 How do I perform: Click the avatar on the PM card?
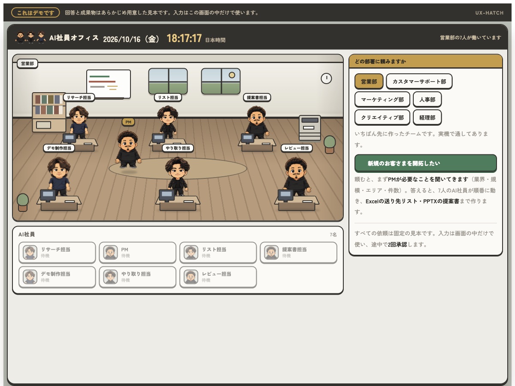coord(110,253)
